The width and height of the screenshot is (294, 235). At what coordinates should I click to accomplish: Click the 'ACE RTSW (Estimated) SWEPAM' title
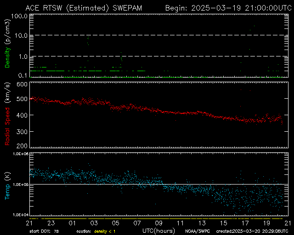point(84,8)
